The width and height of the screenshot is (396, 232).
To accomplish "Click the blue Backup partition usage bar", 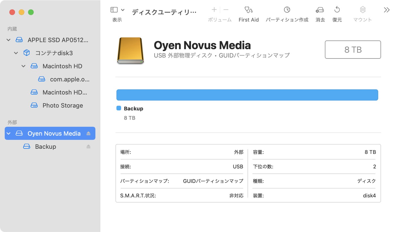I will coord(247,95).
